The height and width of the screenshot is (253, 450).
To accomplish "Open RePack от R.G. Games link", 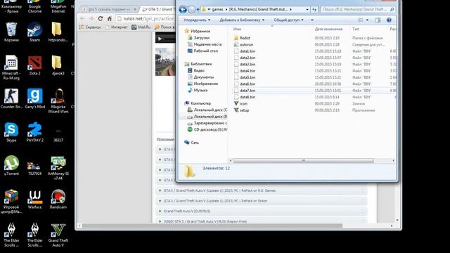I will (219, 190).
